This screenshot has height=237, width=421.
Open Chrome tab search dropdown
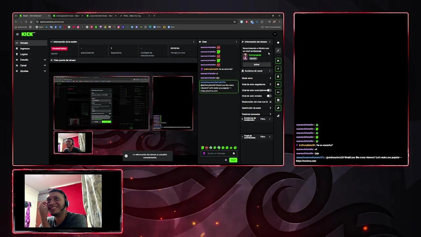15,16
